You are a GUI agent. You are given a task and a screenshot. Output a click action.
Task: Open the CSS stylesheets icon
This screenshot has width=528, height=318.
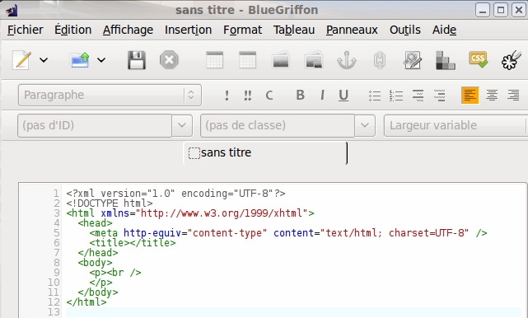tap(478, 59)
